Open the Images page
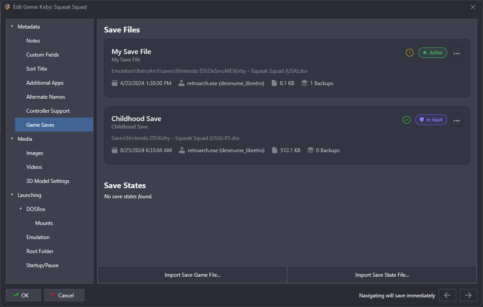 pos(35,153)
